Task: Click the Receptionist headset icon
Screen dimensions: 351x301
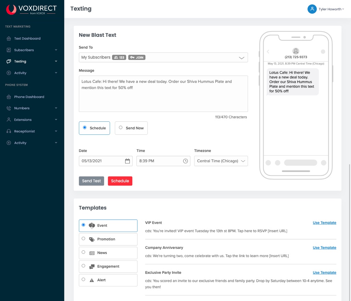Action: pos(9,131)
